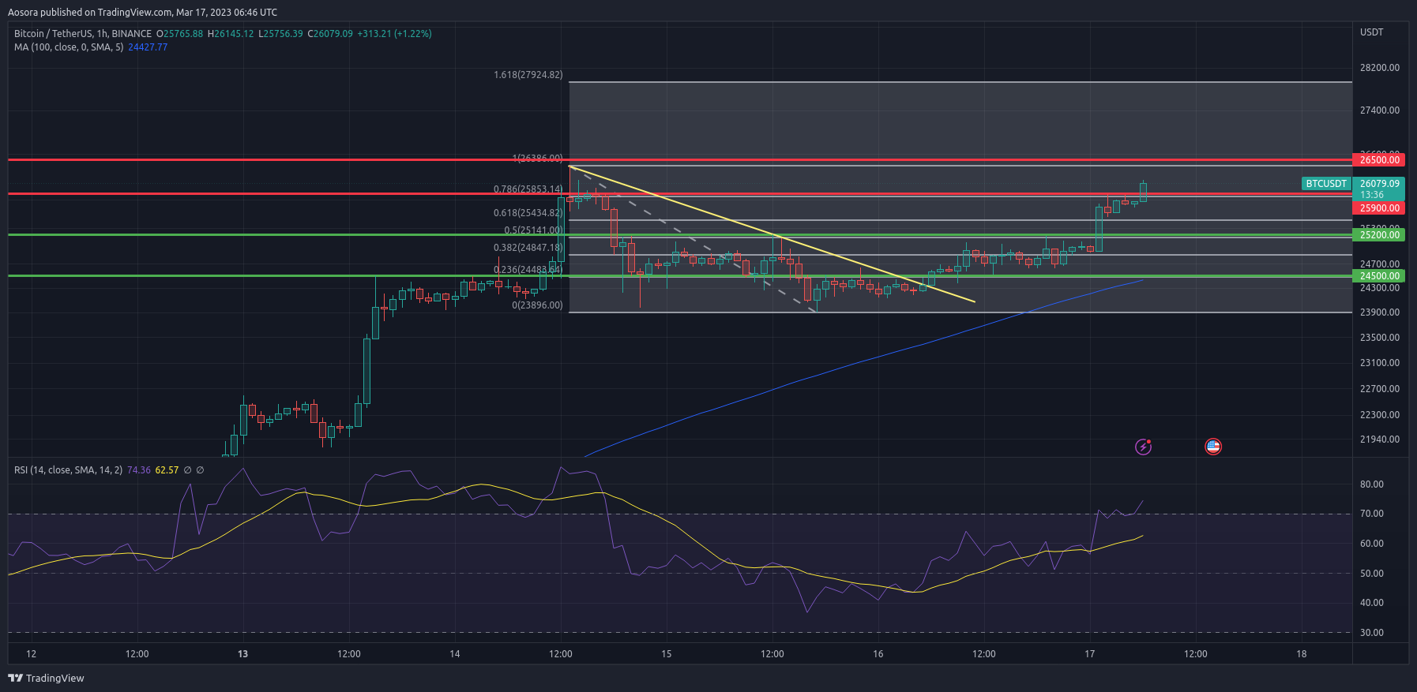Viewport: 1417px width, 692px height.
Task: Click the RSI SMA value 62.57
Action: point(167,470)
